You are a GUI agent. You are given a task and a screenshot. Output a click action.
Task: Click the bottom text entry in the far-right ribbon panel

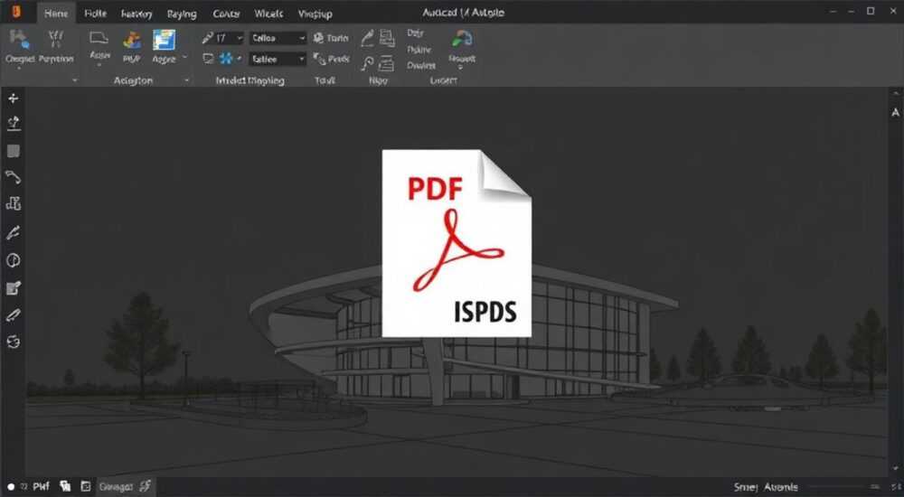tap(421, 66)
